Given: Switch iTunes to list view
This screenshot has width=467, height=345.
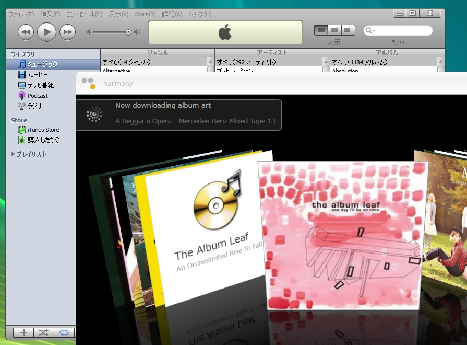Looking at the screenshot, I should tap(321, 30).
